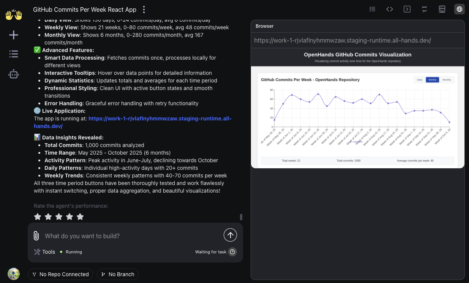
Task: Click the No Branch button
Action: tap(118, 274)
